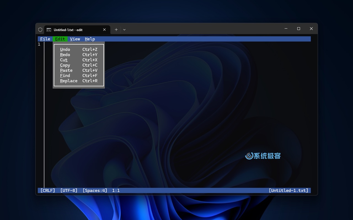Select Copy in the Edit menu

tap(79, 65)
